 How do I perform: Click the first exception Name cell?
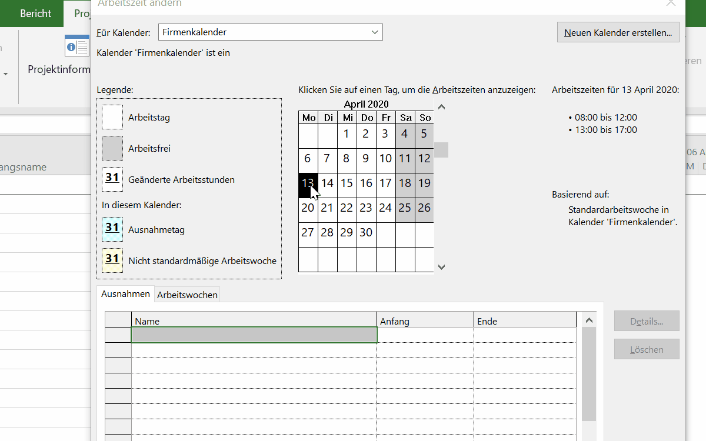(x=254, y=335)
